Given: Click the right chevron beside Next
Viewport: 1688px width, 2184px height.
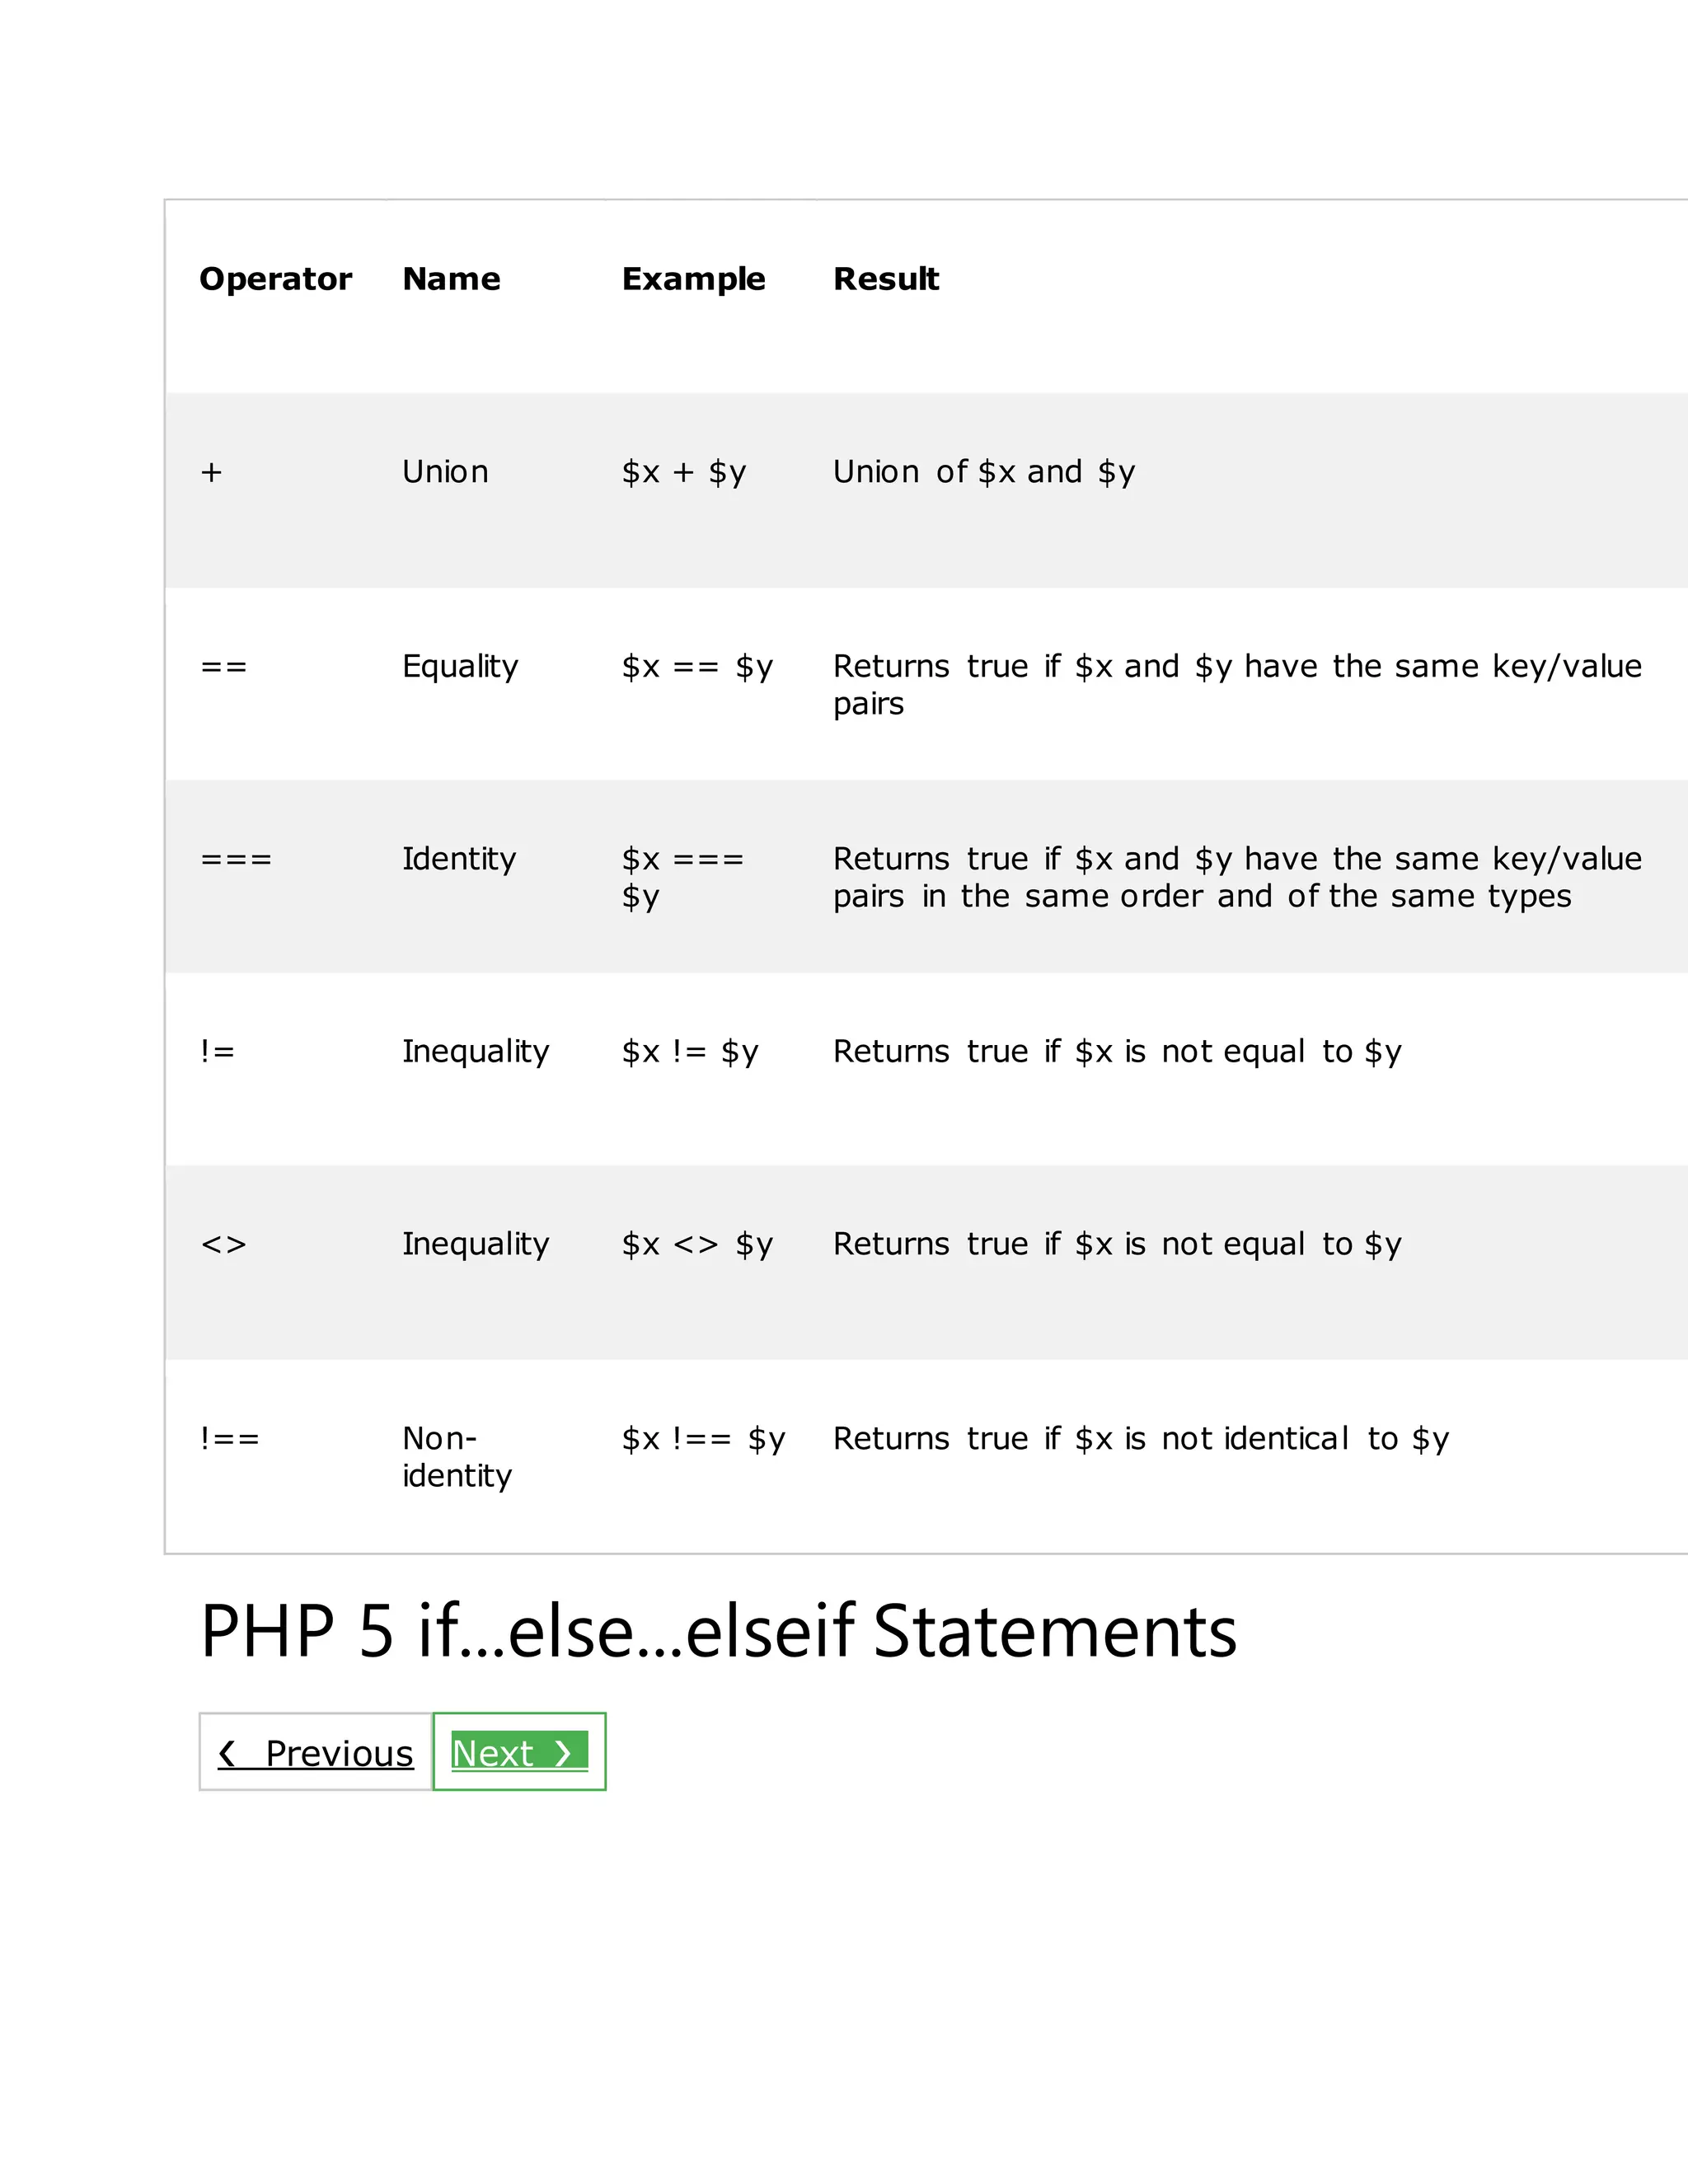Looking at the screenshot, I should (x=563, y=1752).
